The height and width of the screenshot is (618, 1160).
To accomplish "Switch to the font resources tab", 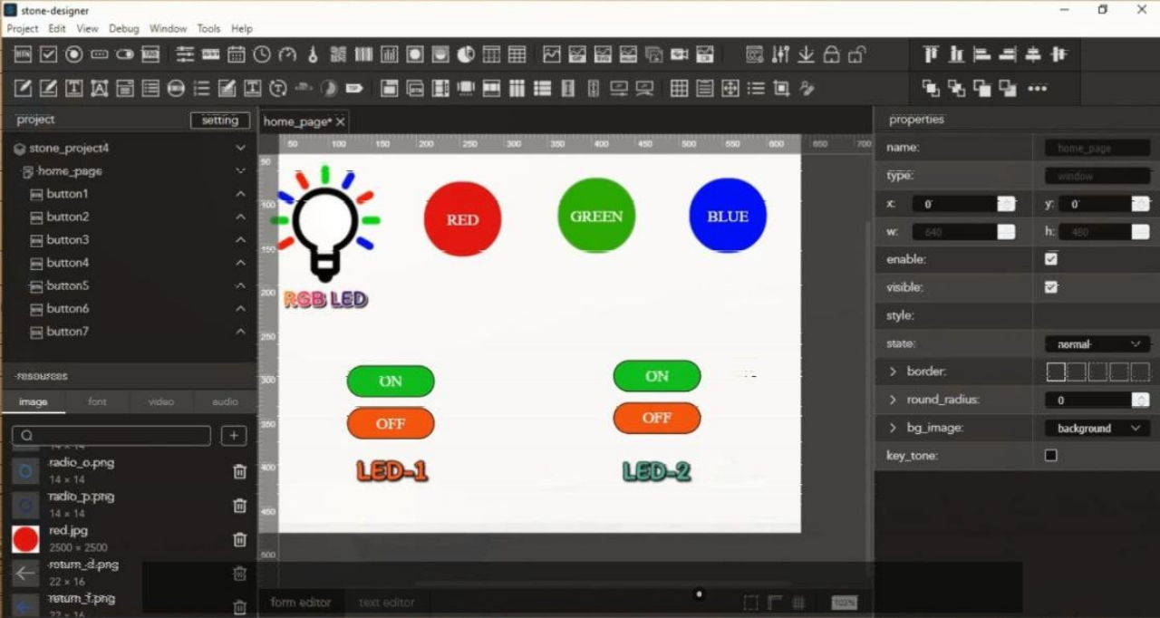I will 97,401.
